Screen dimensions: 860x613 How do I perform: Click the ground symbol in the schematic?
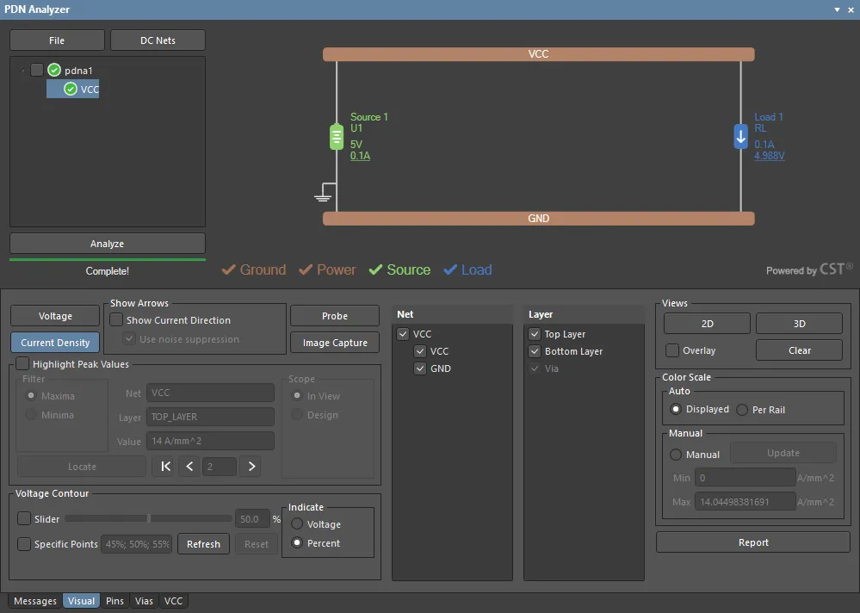323,196
